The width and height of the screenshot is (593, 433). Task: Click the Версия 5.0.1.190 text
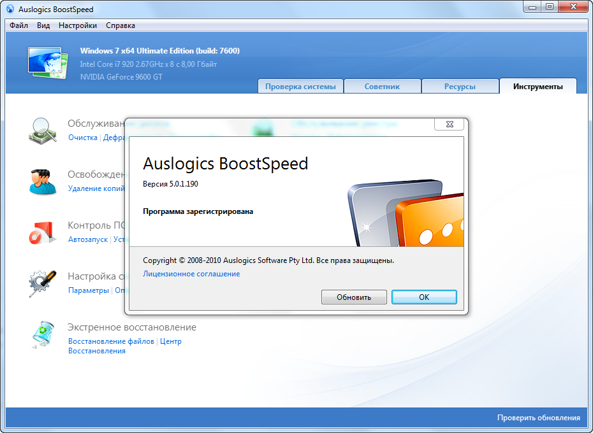coord(170,183)
